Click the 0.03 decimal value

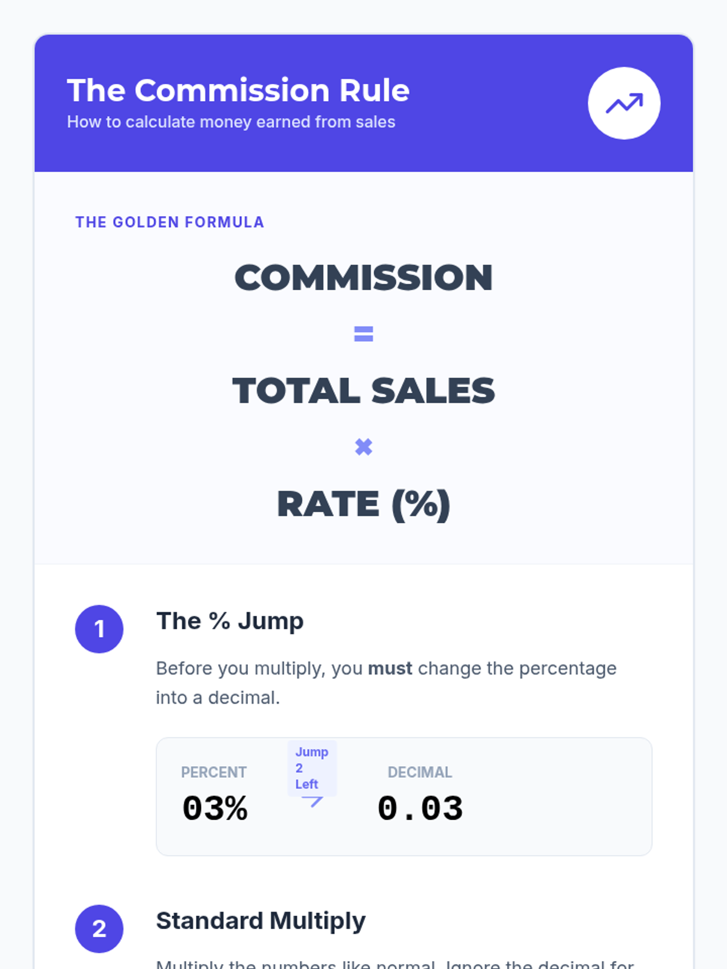tap(420, 809)
